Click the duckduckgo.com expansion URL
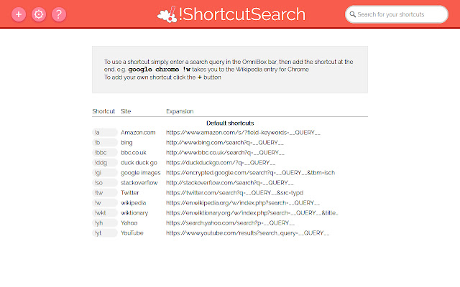 [x=221, y=163]
